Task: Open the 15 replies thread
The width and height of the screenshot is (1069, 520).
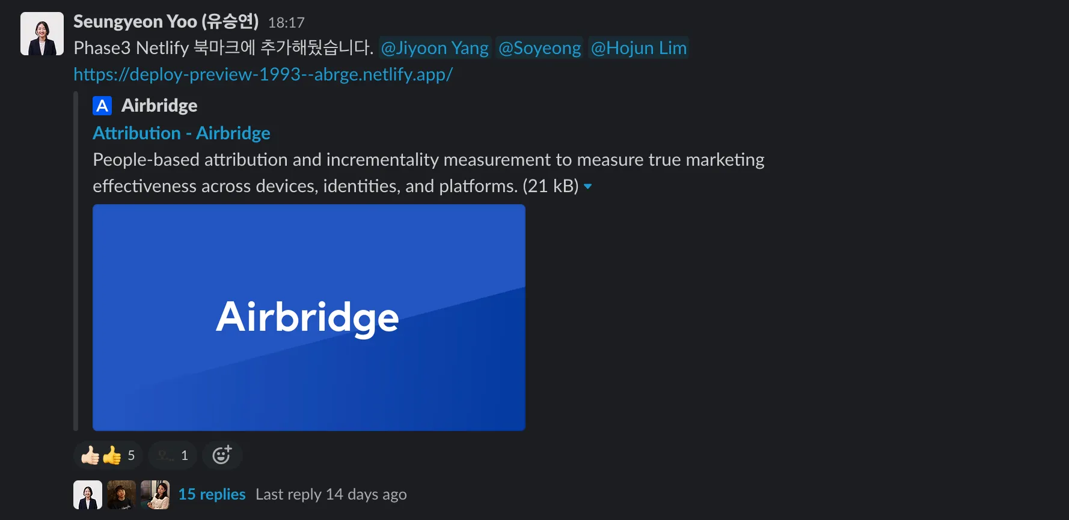Action: point(212,494)
